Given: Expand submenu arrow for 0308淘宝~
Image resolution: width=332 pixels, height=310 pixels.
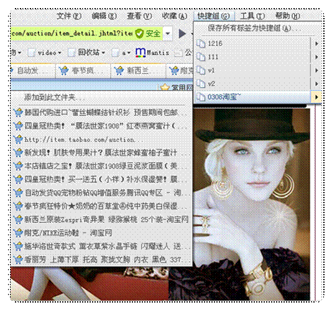Looking at the screenshot, I should coord(316,97).
